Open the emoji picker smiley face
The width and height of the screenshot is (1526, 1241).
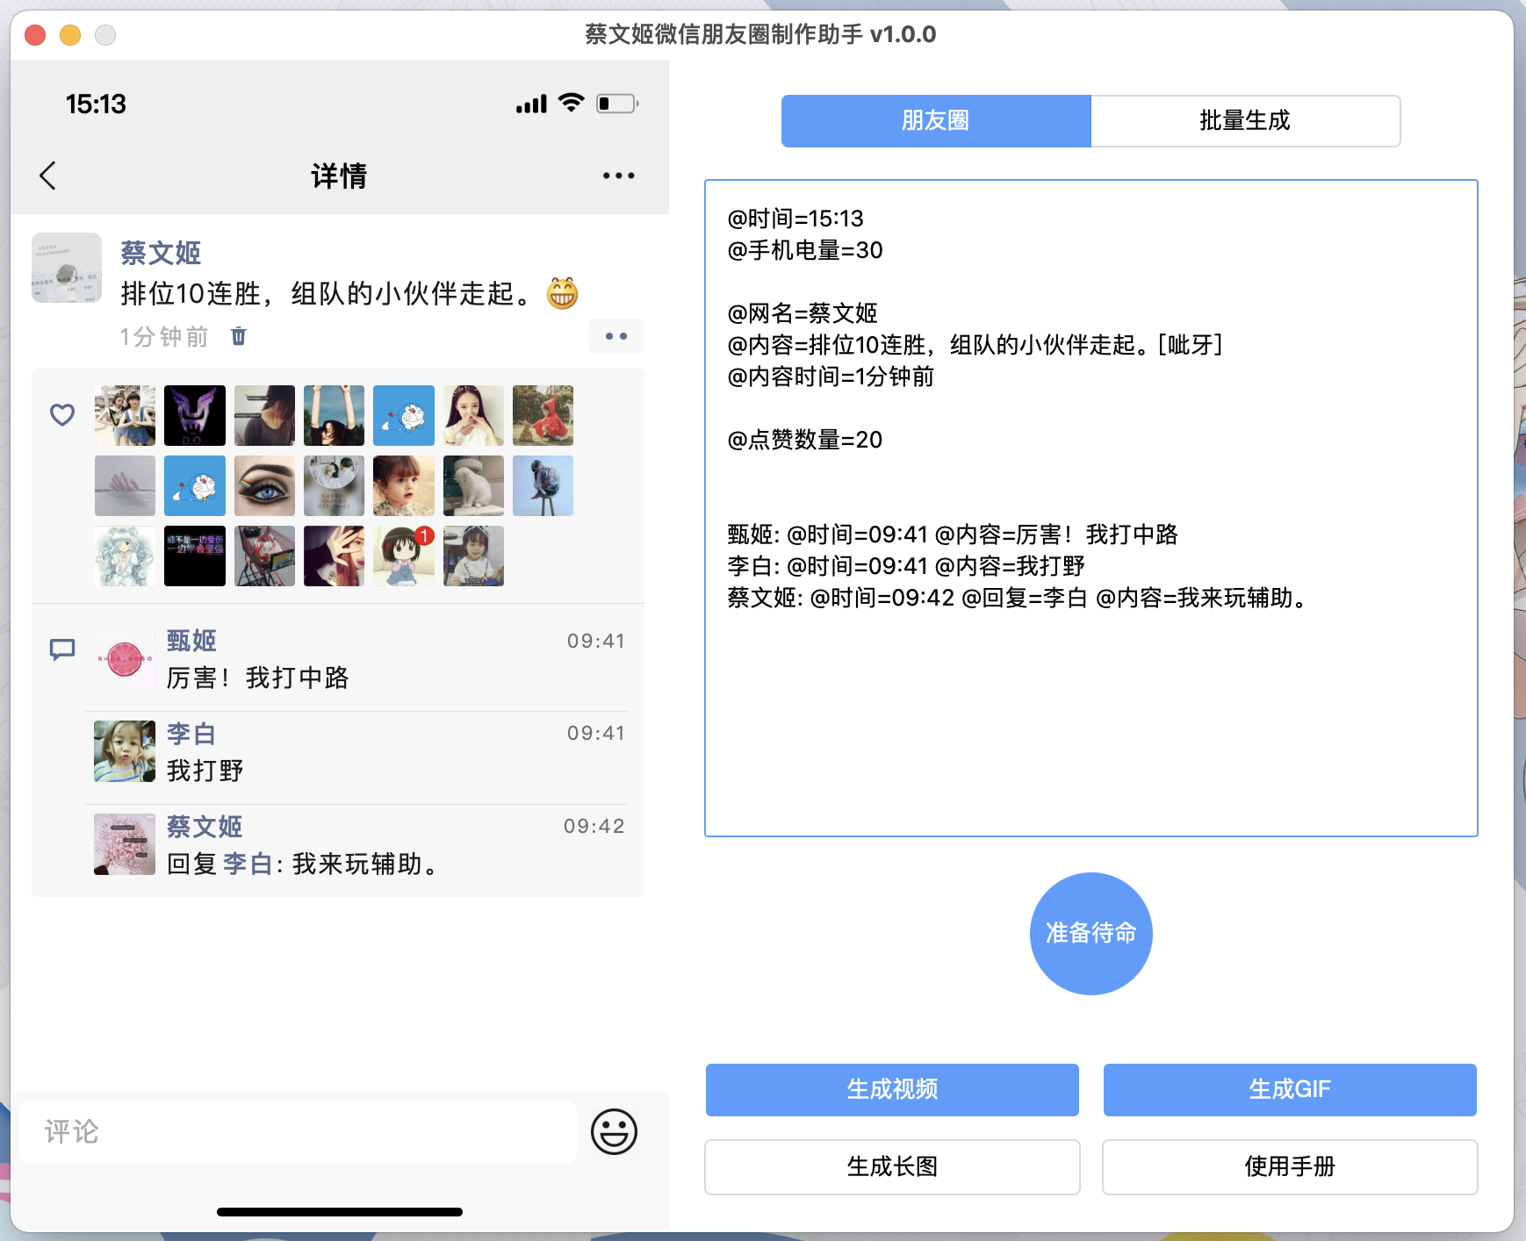[x=614, y=1131]
